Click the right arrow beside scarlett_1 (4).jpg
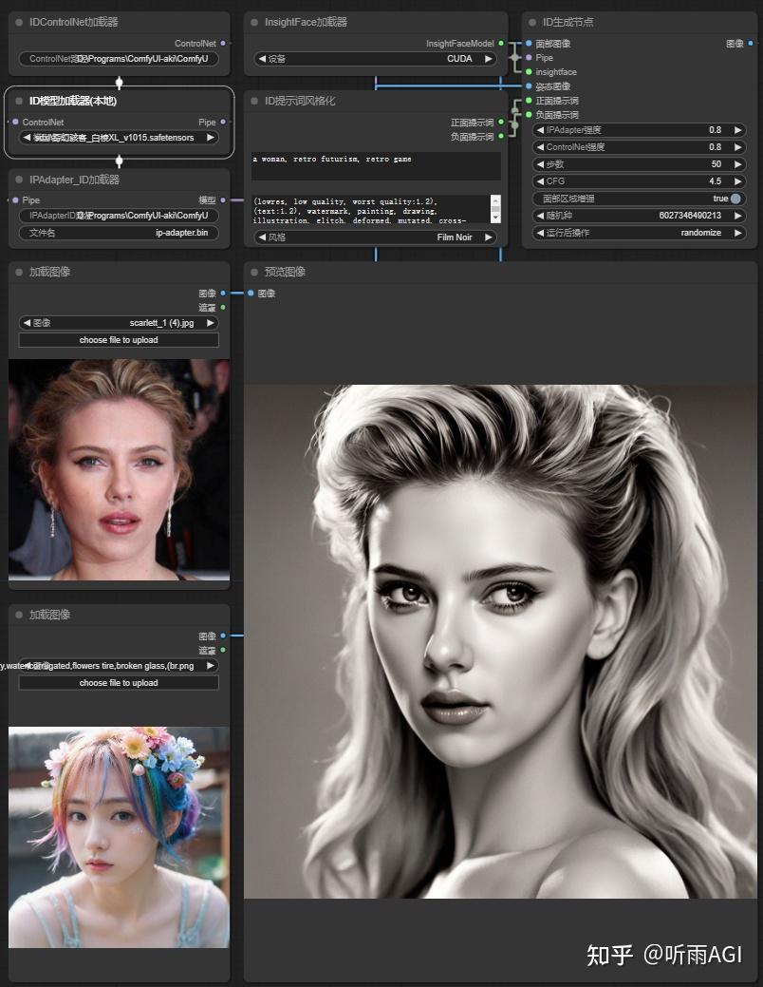 (x=211, y=323)
